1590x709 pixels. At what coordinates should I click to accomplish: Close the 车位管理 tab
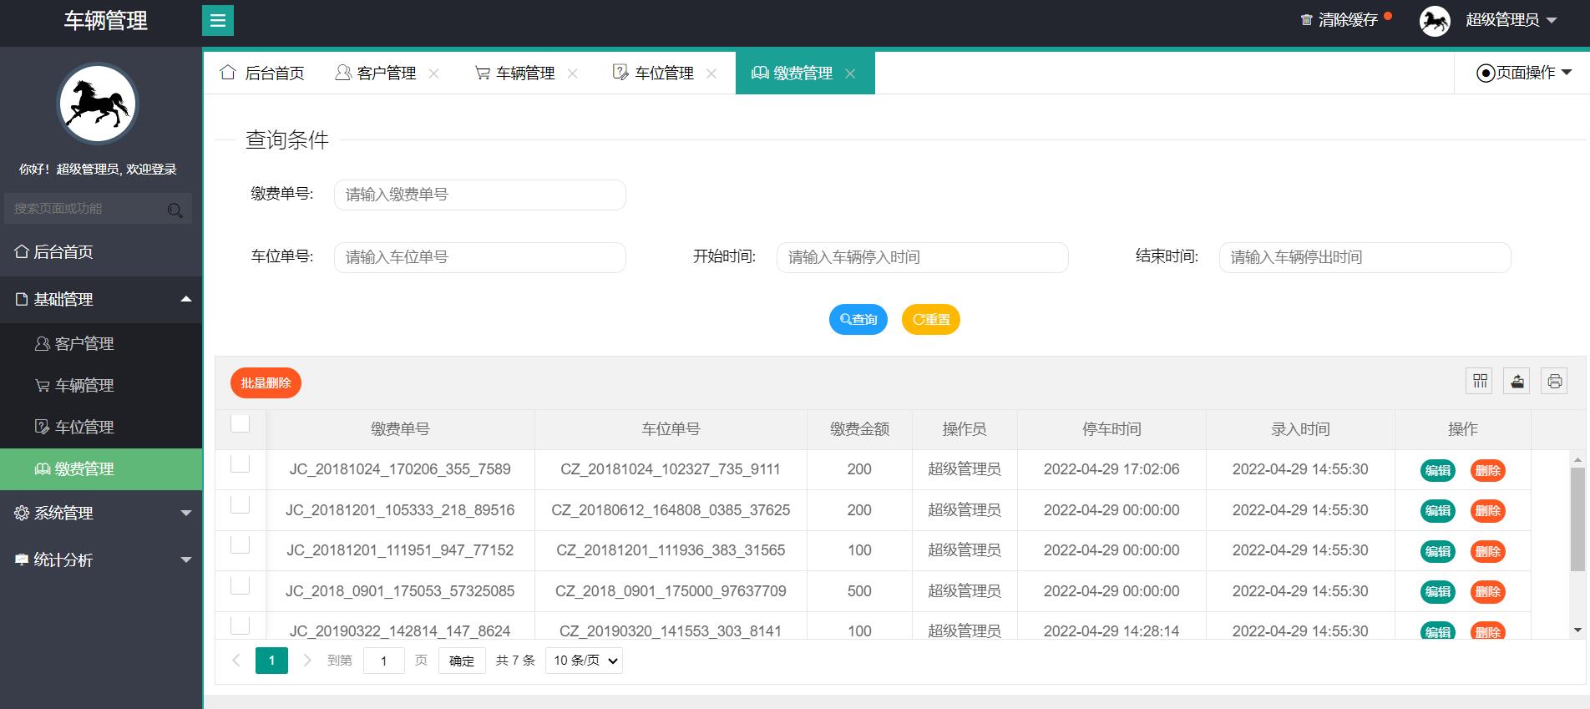point(711,73)
